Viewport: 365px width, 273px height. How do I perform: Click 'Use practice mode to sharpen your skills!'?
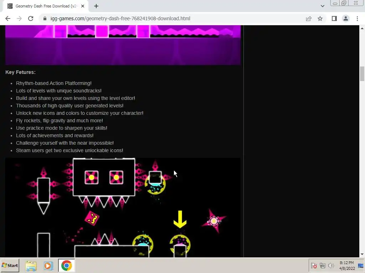(62, 128)
